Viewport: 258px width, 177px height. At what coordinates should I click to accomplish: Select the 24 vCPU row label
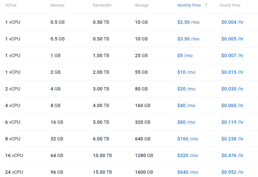click(x=14, y=172)
